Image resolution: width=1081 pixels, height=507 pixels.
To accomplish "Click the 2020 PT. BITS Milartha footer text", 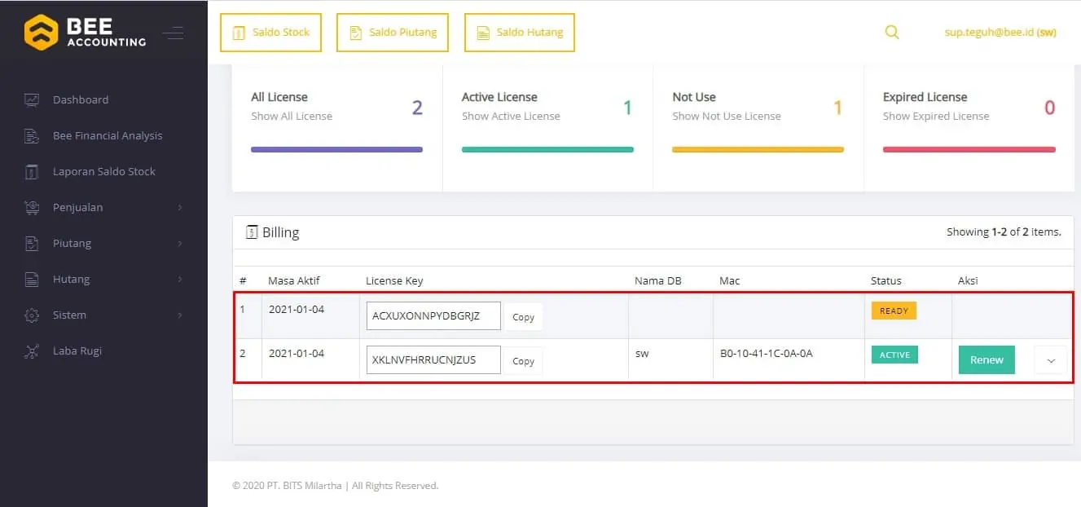I will point(336,486).
